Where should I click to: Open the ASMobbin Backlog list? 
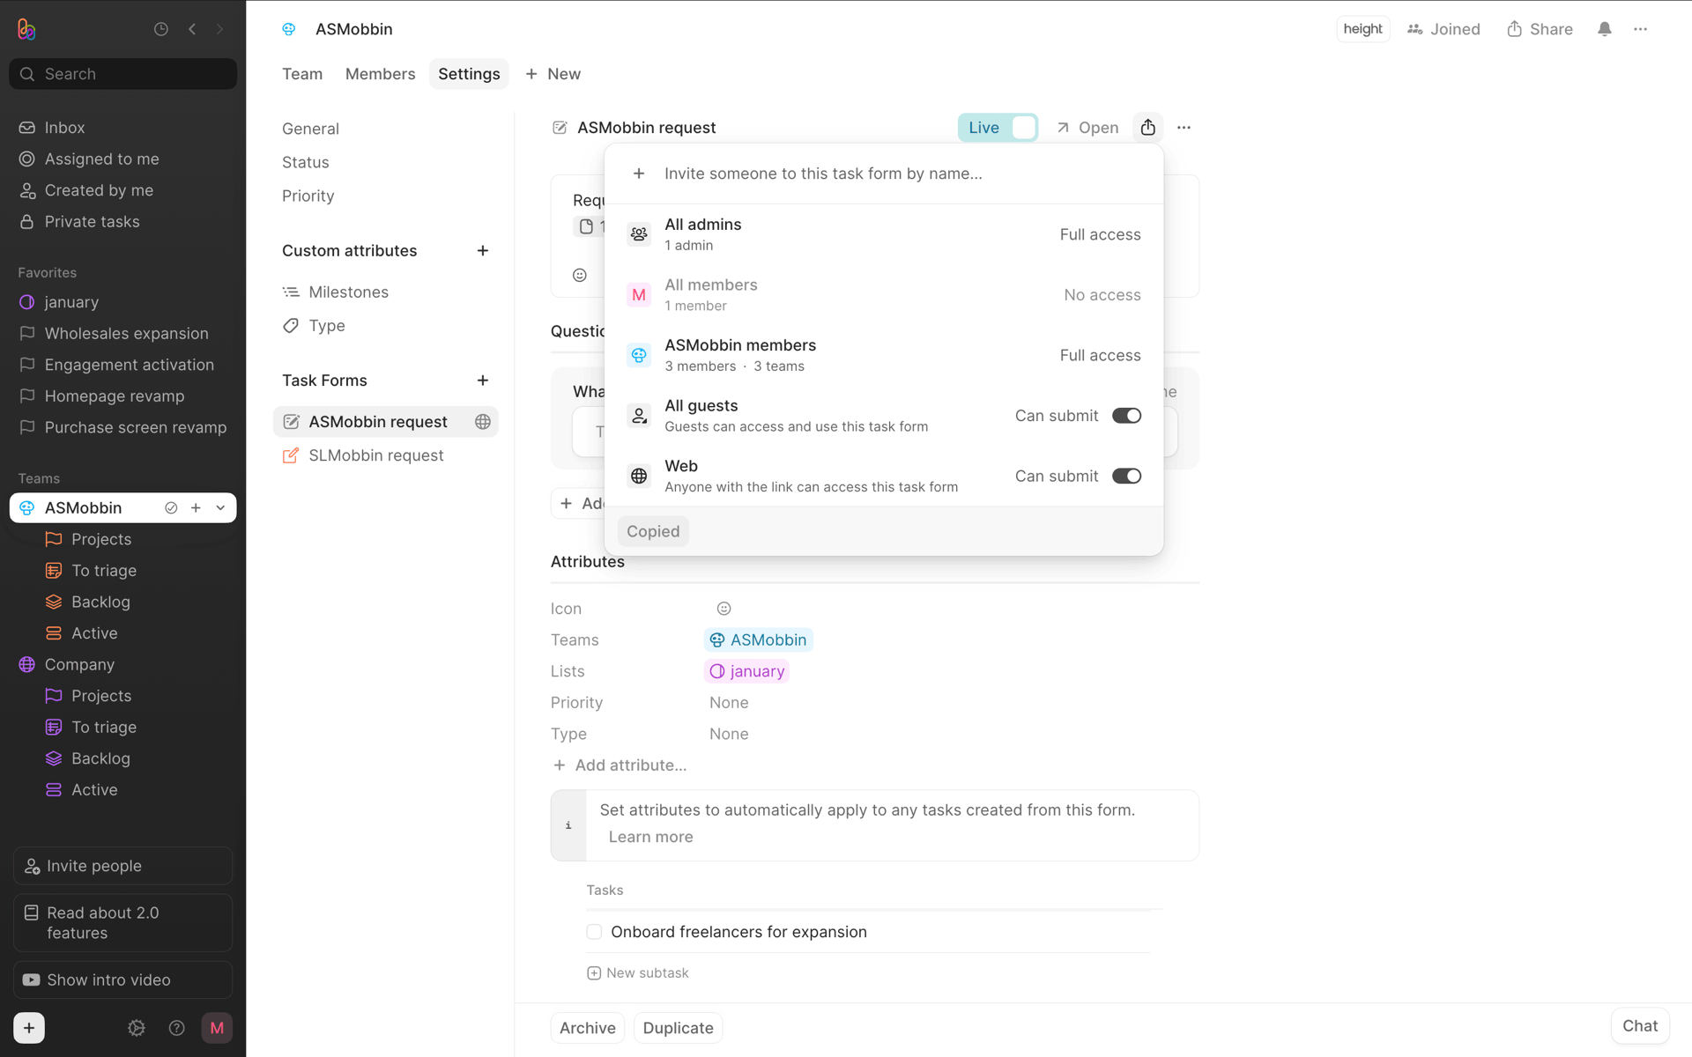(100, 602)
